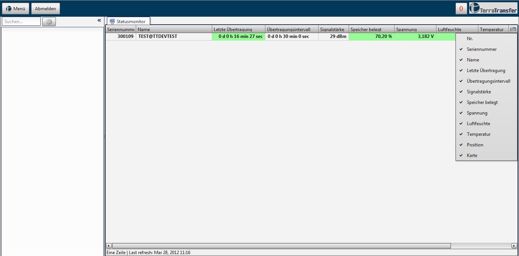Switch to the Statusmonitor tab

(x=129, y=22)
